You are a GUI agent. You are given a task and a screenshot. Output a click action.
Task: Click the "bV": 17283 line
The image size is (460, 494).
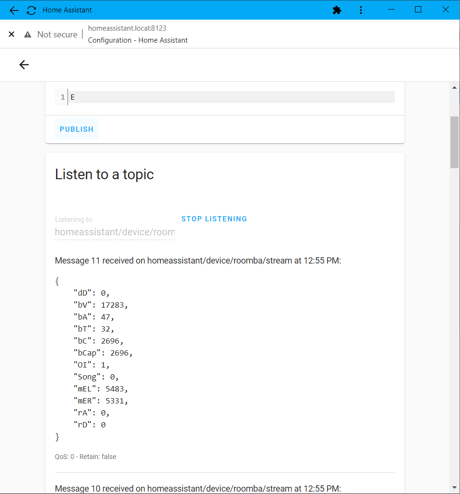(101, 305)
